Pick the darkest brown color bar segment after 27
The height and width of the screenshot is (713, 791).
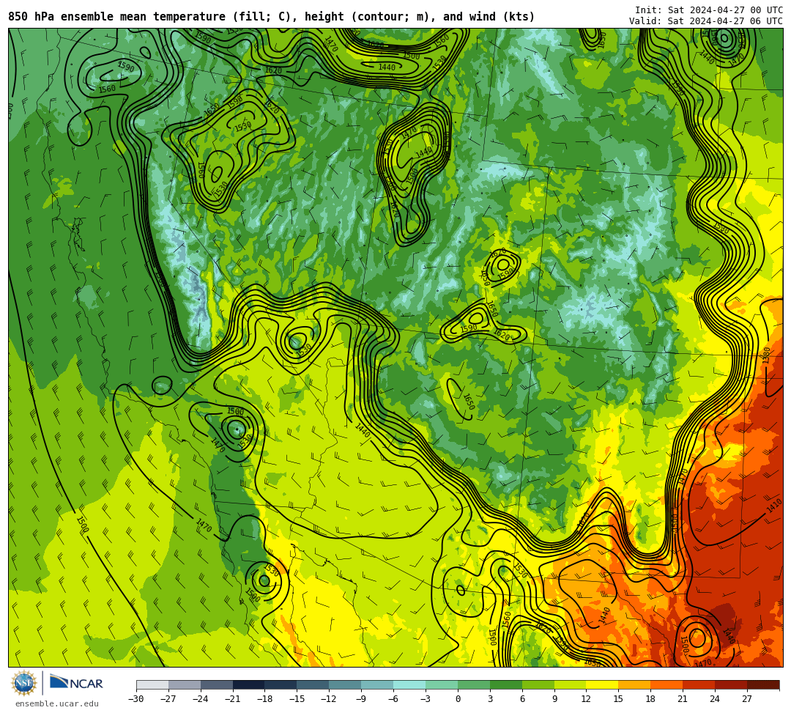(x=763, y=684)
